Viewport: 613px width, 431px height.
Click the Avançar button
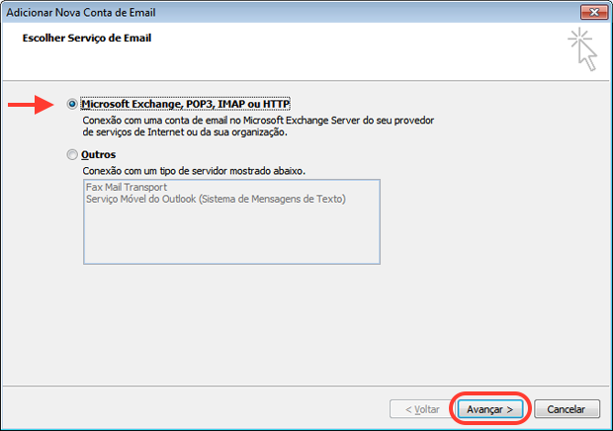click(489, 409)
